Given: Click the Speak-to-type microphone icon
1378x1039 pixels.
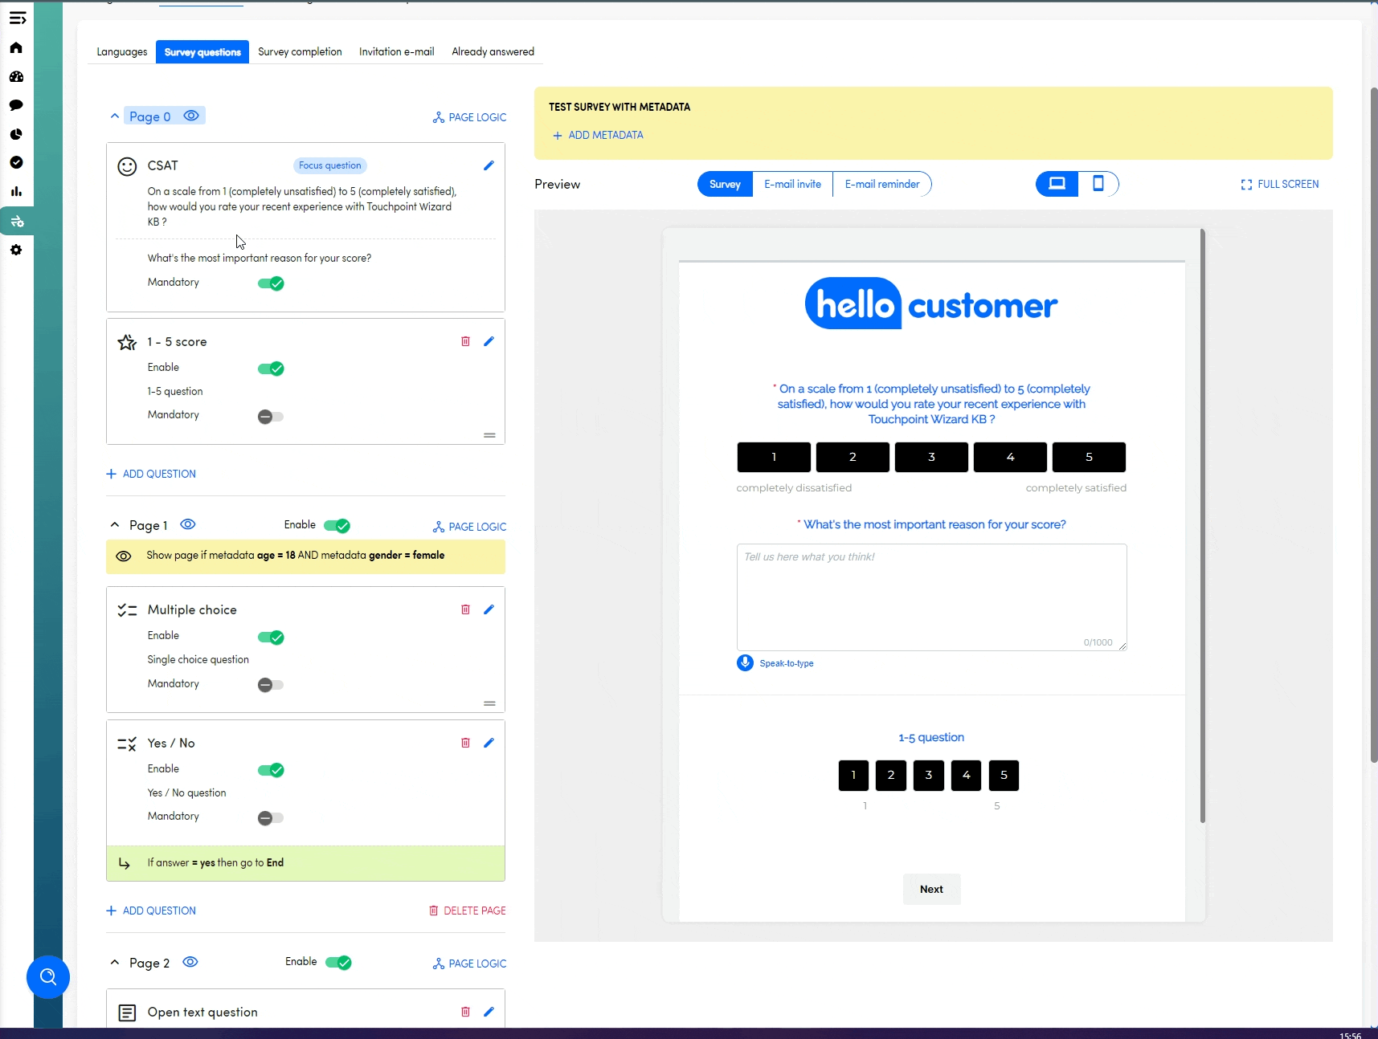Looking at the screenshot, I should tap(745, 663).
